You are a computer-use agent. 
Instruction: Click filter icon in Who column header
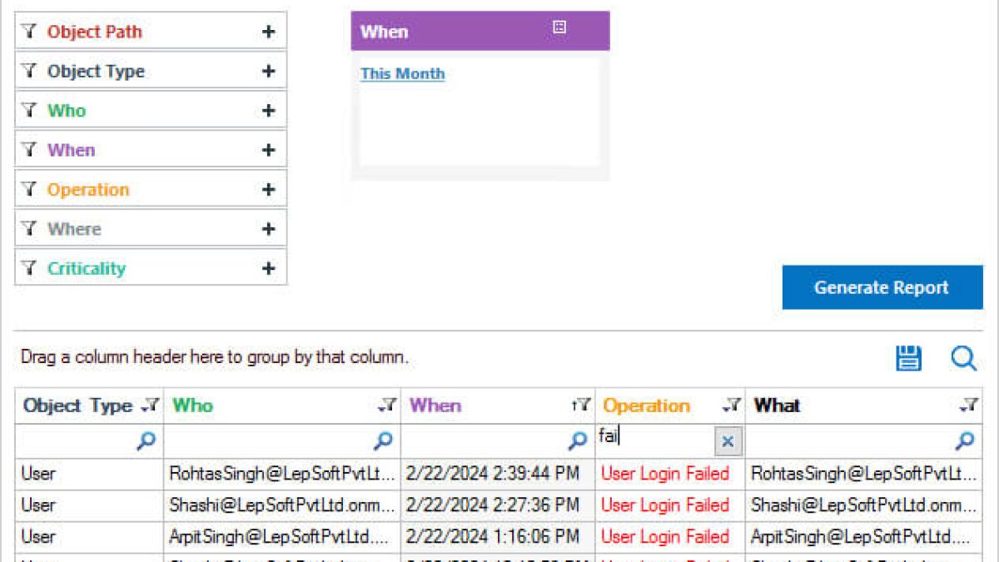point(387,405)
